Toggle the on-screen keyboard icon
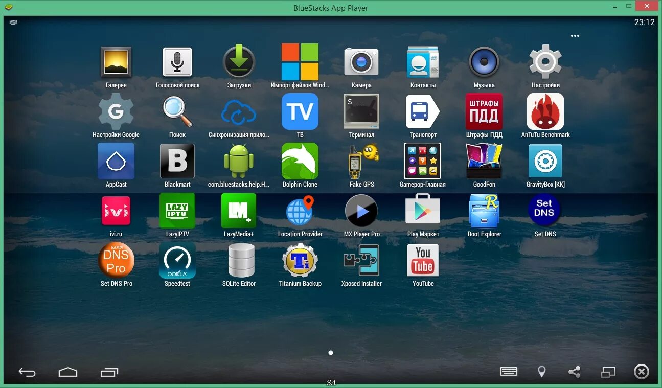 tap(509, 372)
